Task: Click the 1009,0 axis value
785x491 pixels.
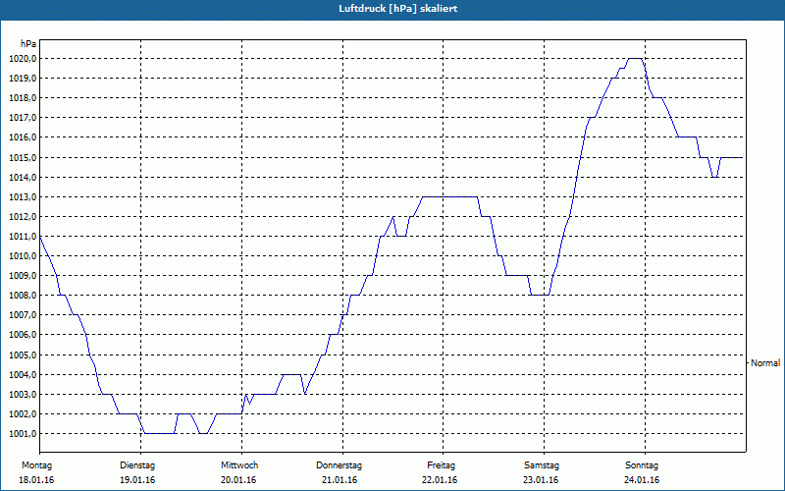Action: pyautogui.click(x=23, y=276)
